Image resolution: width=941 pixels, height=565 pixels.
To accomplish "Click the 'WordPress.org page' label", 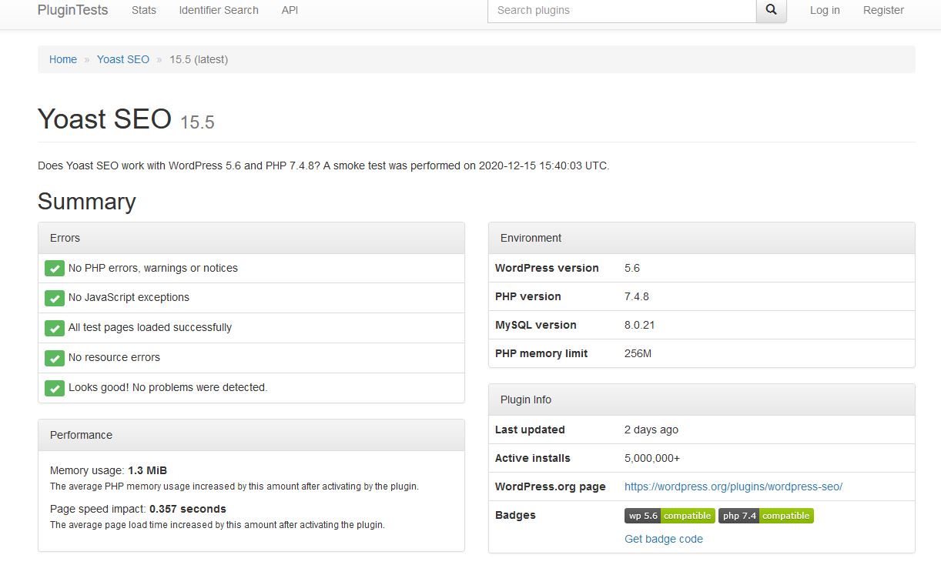I will coord(551,486).
